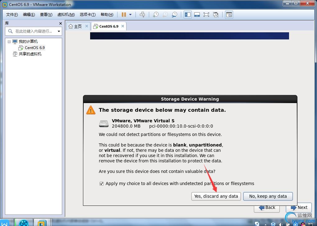Click the Storage Device Warning title bar
The height and width of the screenshot is (226, 317).
(x=190, y=99)
